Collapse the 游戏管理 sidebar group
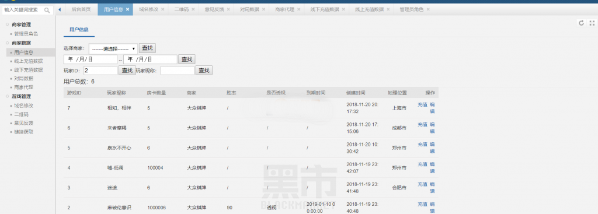The width and height of the screenshot is (598, 214). pyautogui.click(x=22, y=96)
